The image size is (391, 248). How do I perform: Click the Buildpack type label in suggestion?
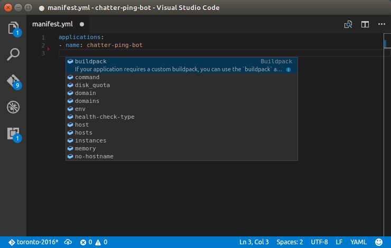pyautogui.click(x=276, y=61)
